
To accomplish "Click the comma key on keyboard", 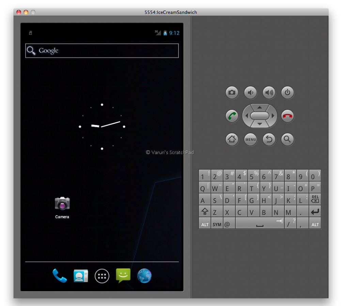I will click(x=303, y=223).
